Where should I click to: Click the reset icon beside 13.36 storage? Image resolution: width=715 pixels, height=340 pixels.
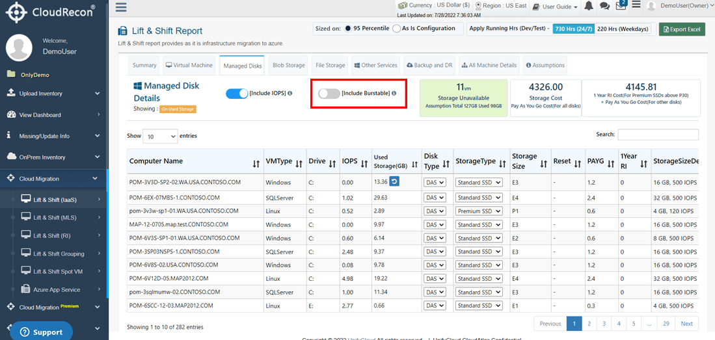click(395, 182)
